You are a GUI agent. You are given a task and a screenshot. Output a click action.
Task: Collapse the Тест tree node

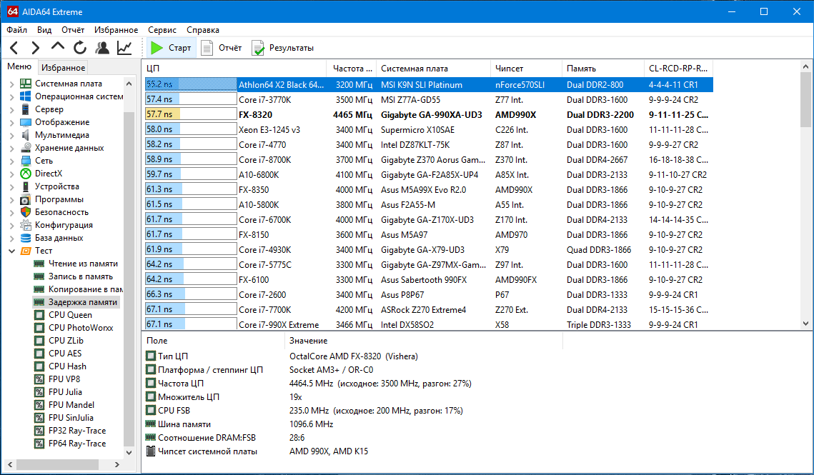11,251
